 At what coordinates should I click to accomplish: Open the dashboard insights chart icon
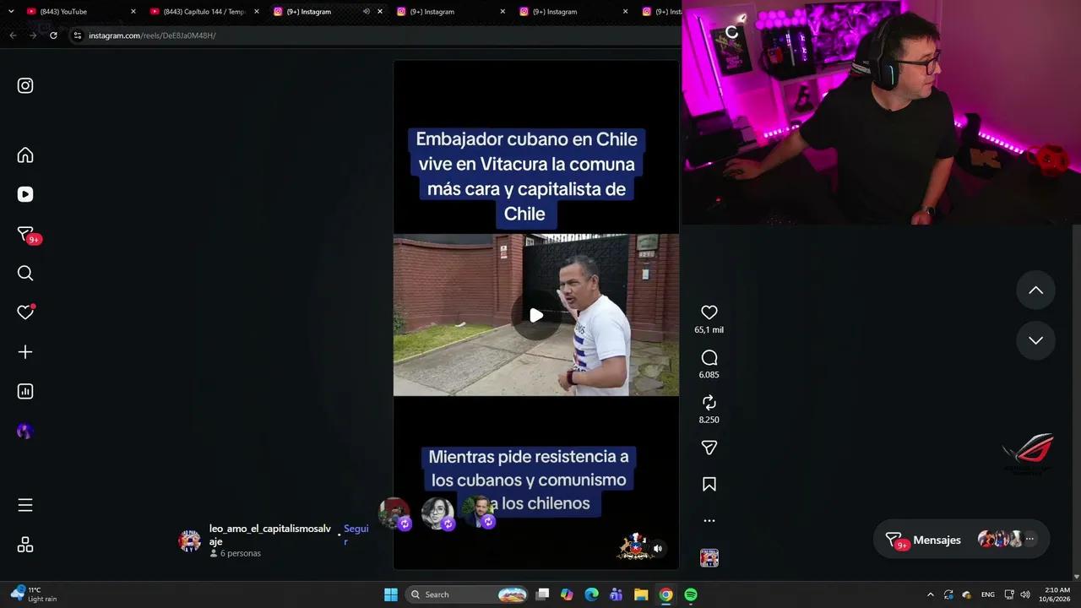click(x=25, y=391)
